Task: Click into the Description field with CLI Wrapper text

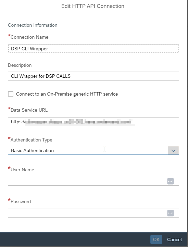Action: coord(93,76)
